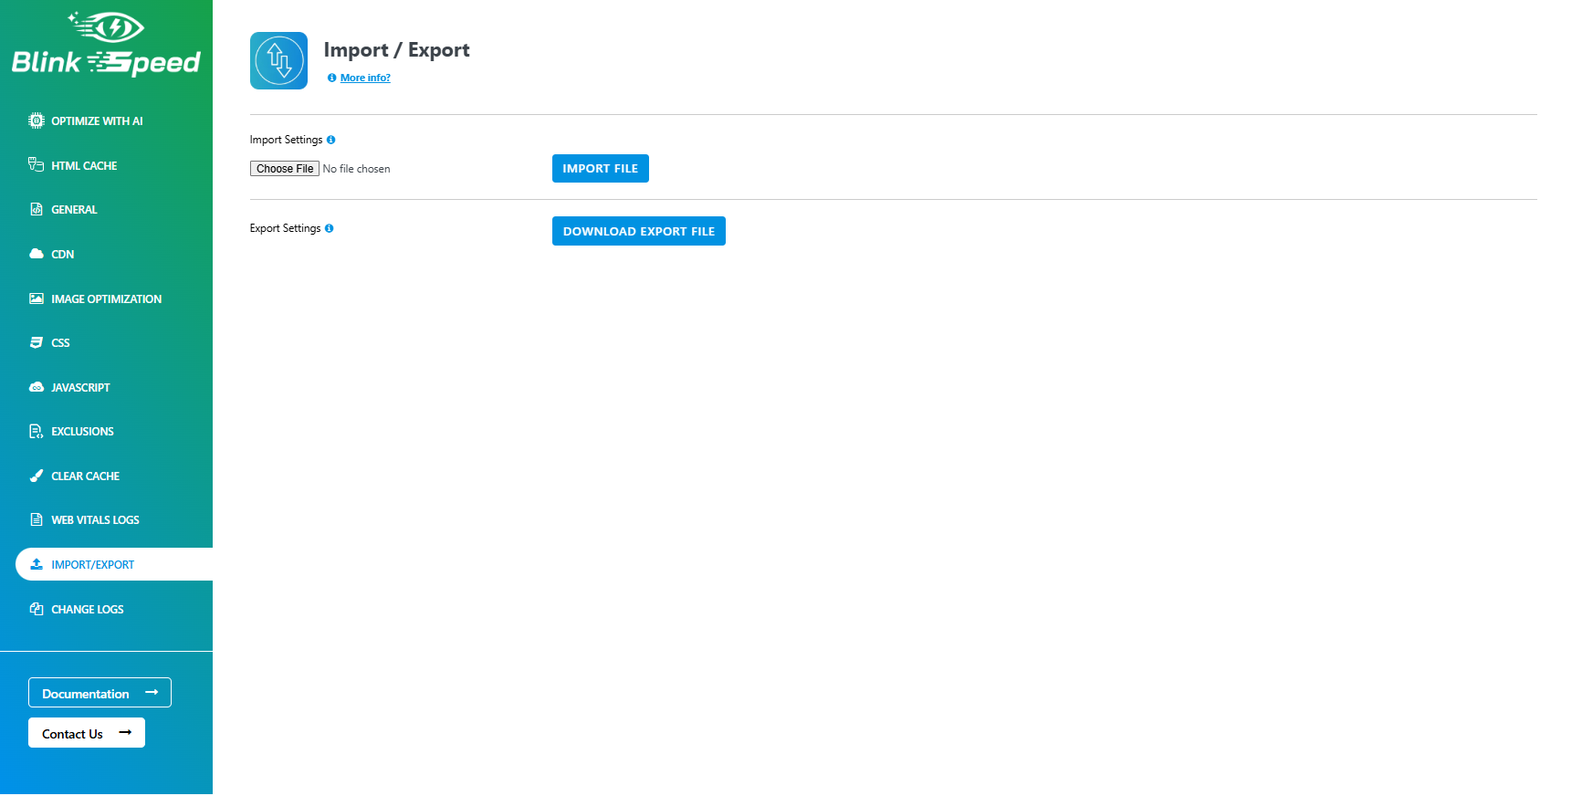1572x796 pixels.
Task: Click the CDN cloud icon
Action: [x=37, y=254]
